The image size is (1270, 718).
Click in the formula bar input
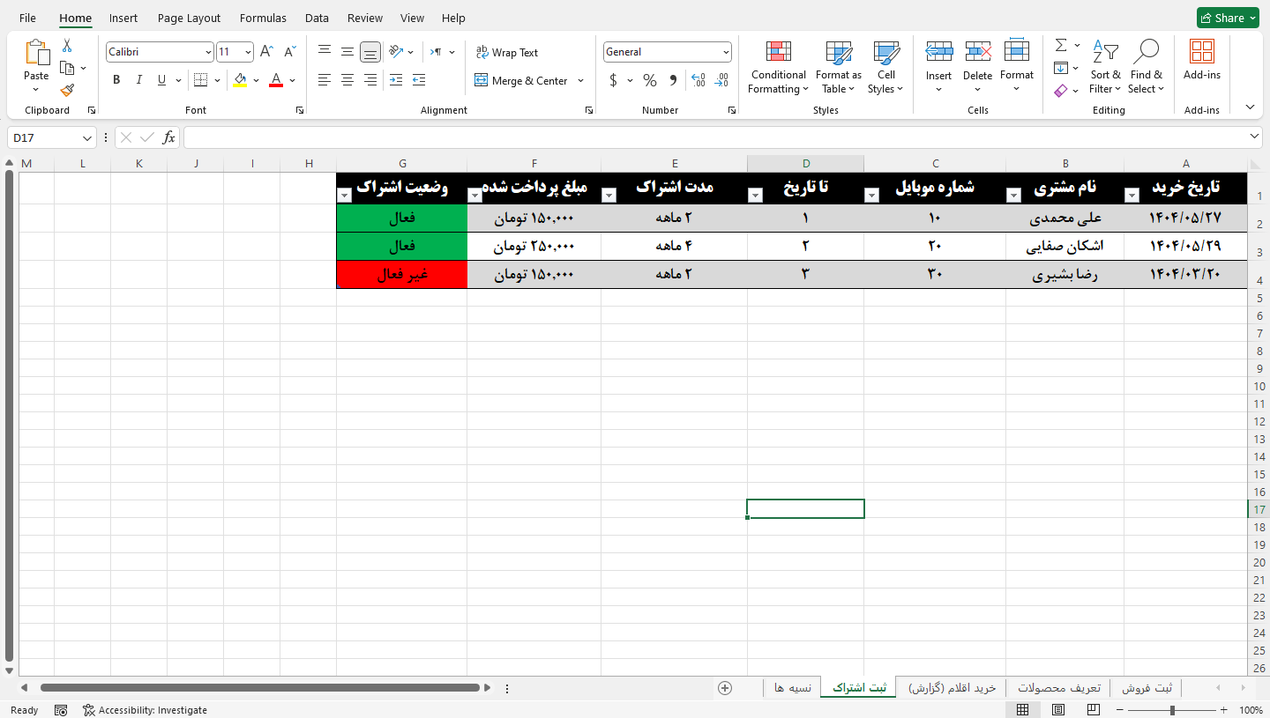point(714,137)
